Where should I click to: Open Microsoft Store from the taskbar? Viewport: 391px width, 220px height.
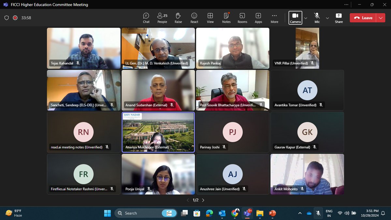click(x=197, y=213)
